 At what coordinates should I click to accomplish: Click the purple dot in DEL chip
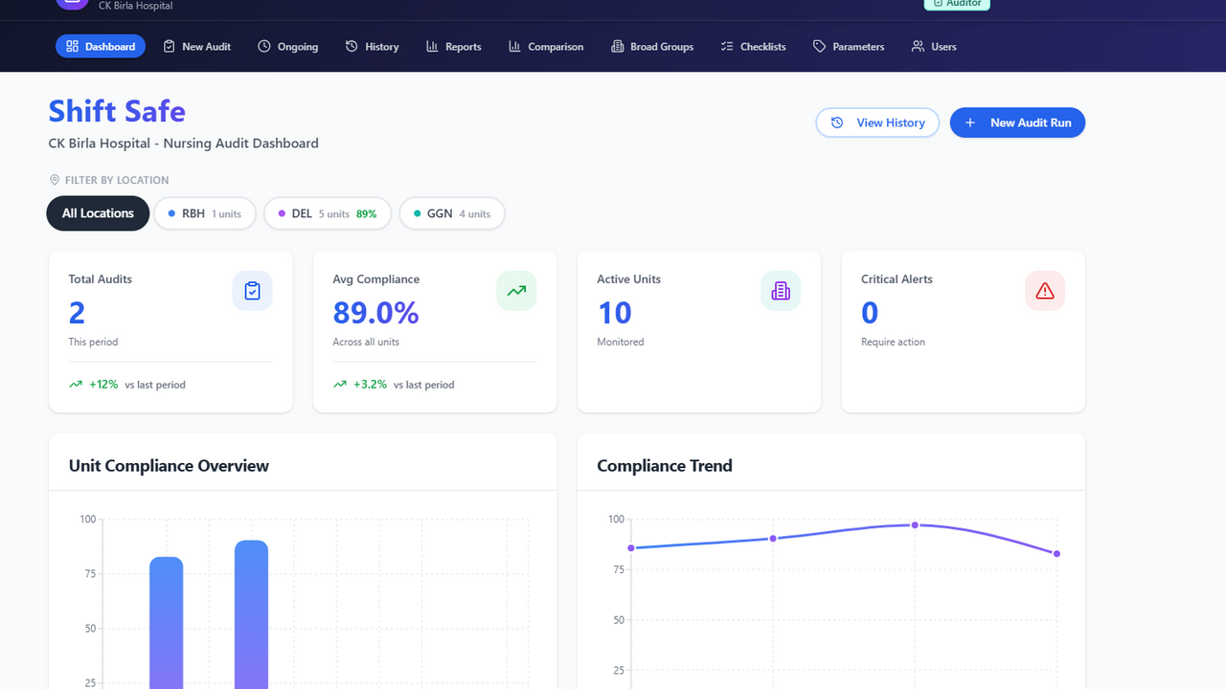282,213
